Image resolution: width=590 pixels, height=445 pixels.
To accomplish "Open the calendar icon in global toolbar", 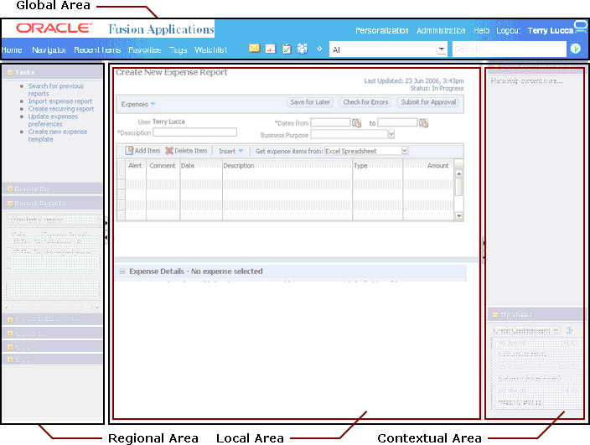I will (271, 49).
